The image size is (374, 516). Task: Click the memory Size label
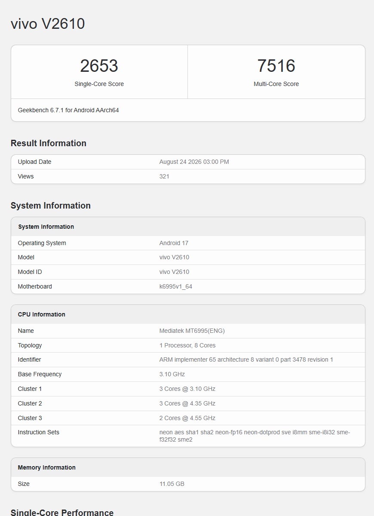(x=24, y=484)
